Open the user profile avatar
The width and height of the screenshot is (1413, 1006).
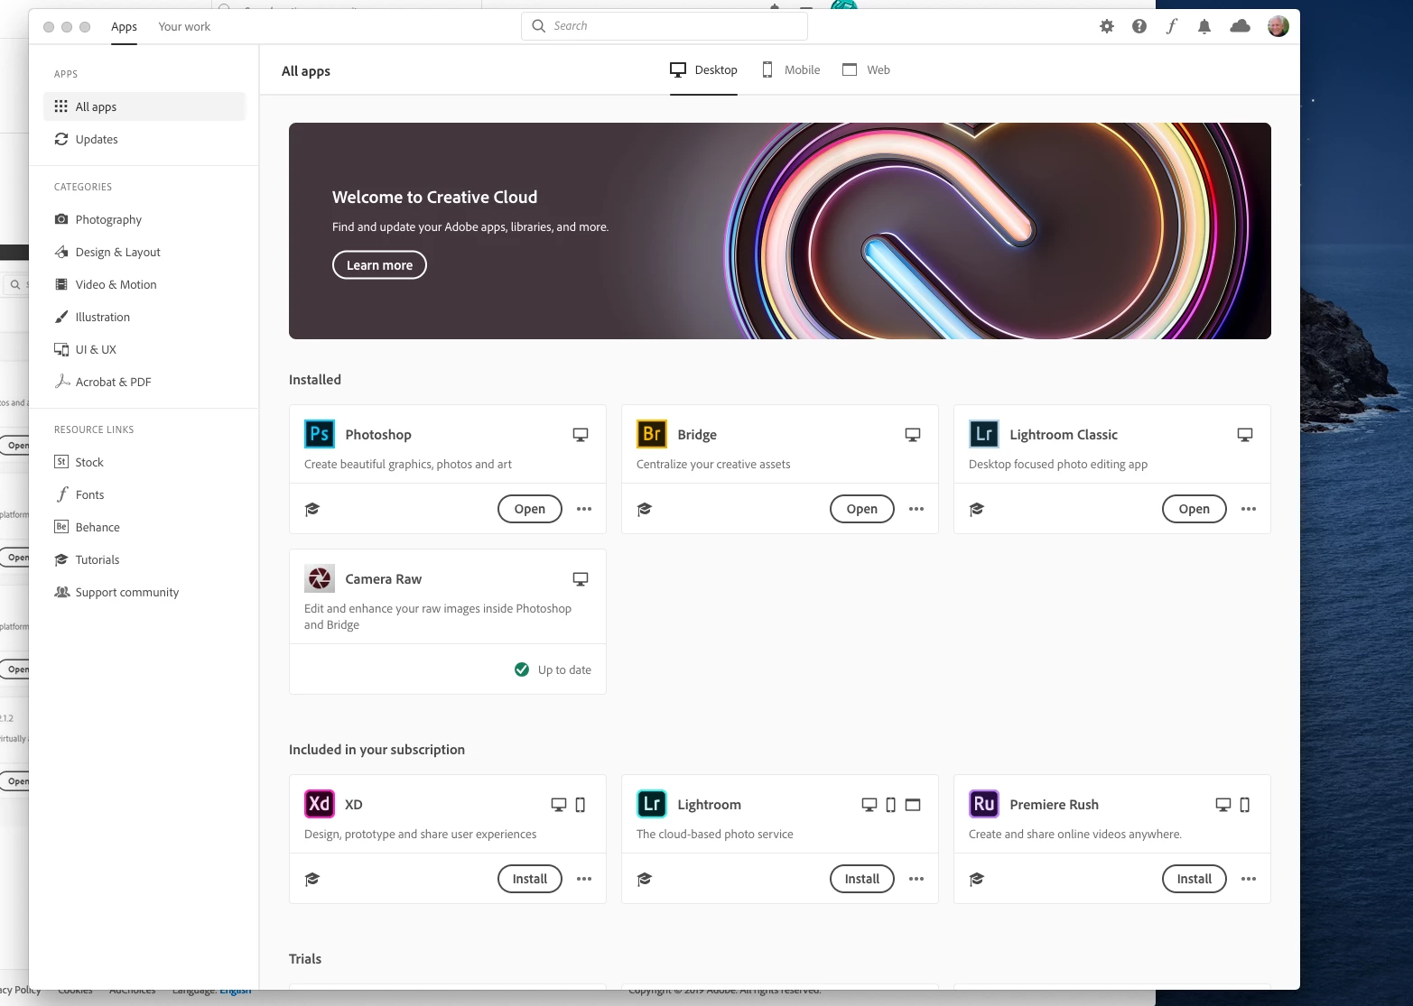pyautogui.click(x=1278, y=26)
